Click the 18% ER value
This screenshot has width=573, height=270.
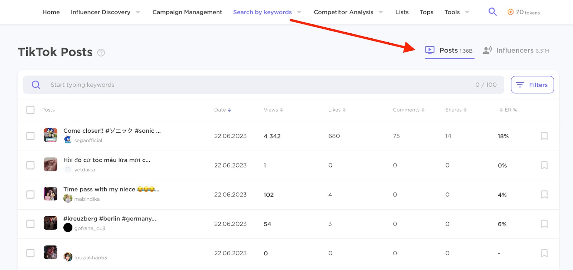pos(503,136)
